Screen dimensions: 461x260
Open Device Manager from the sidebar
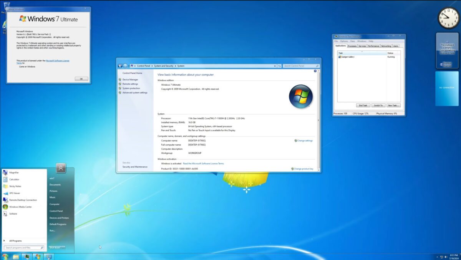point(130,79)
